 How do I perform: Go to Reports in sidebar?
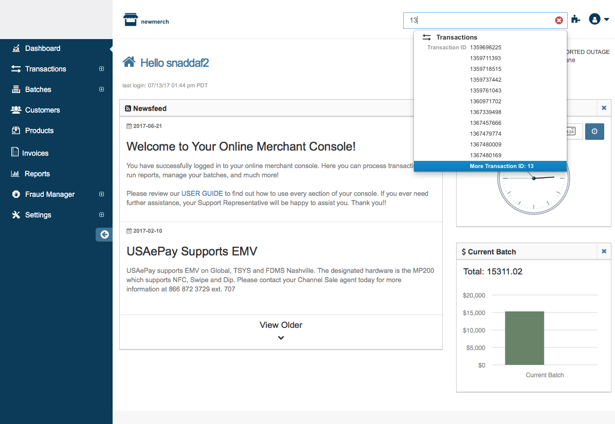(x=37, y=174)
